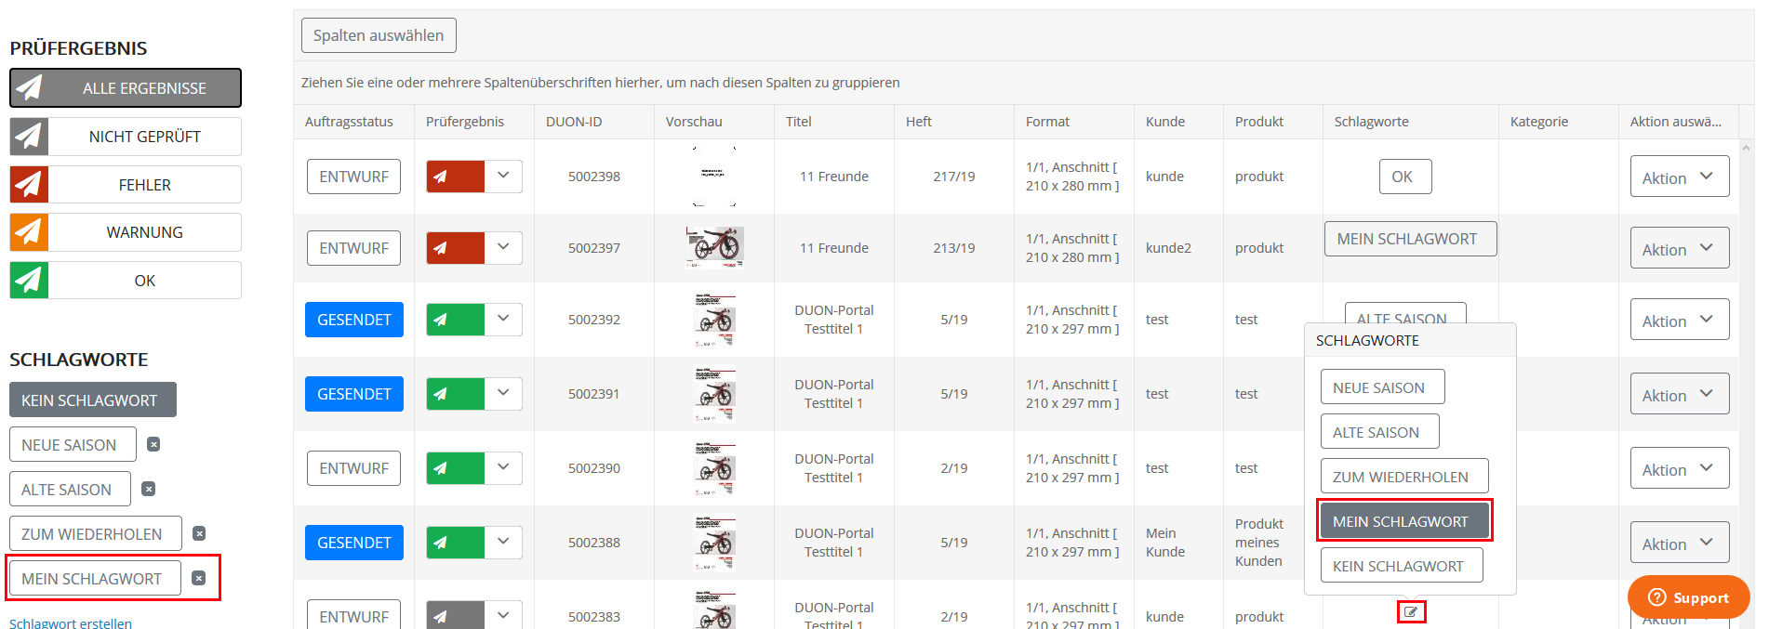
Task: Open Prüfergebnis dropdown for order 5002391
Action: tap(503, 393)
